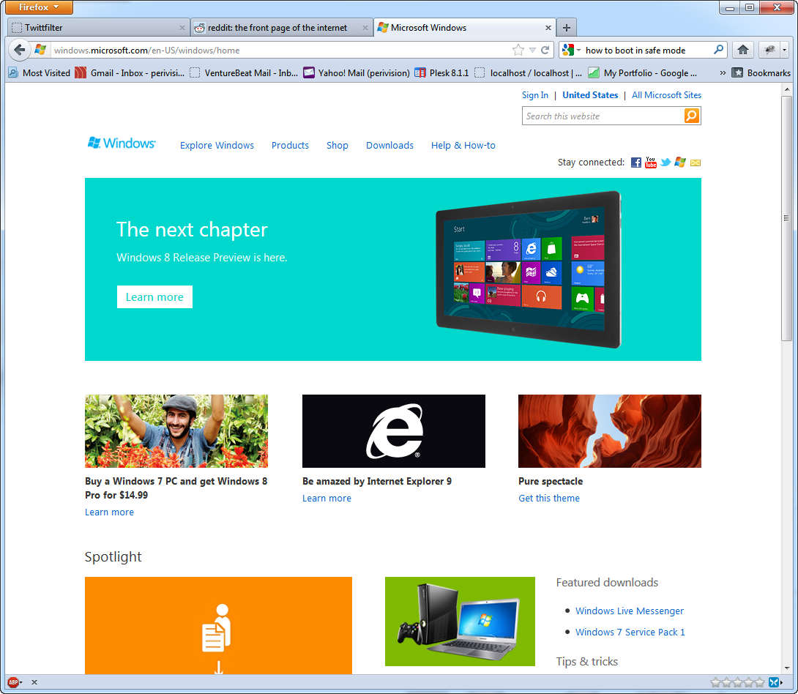The width and height of the screenshot is (798, 694).
Task: Switch to the Twittfilter tab
Action: [98, 28]
